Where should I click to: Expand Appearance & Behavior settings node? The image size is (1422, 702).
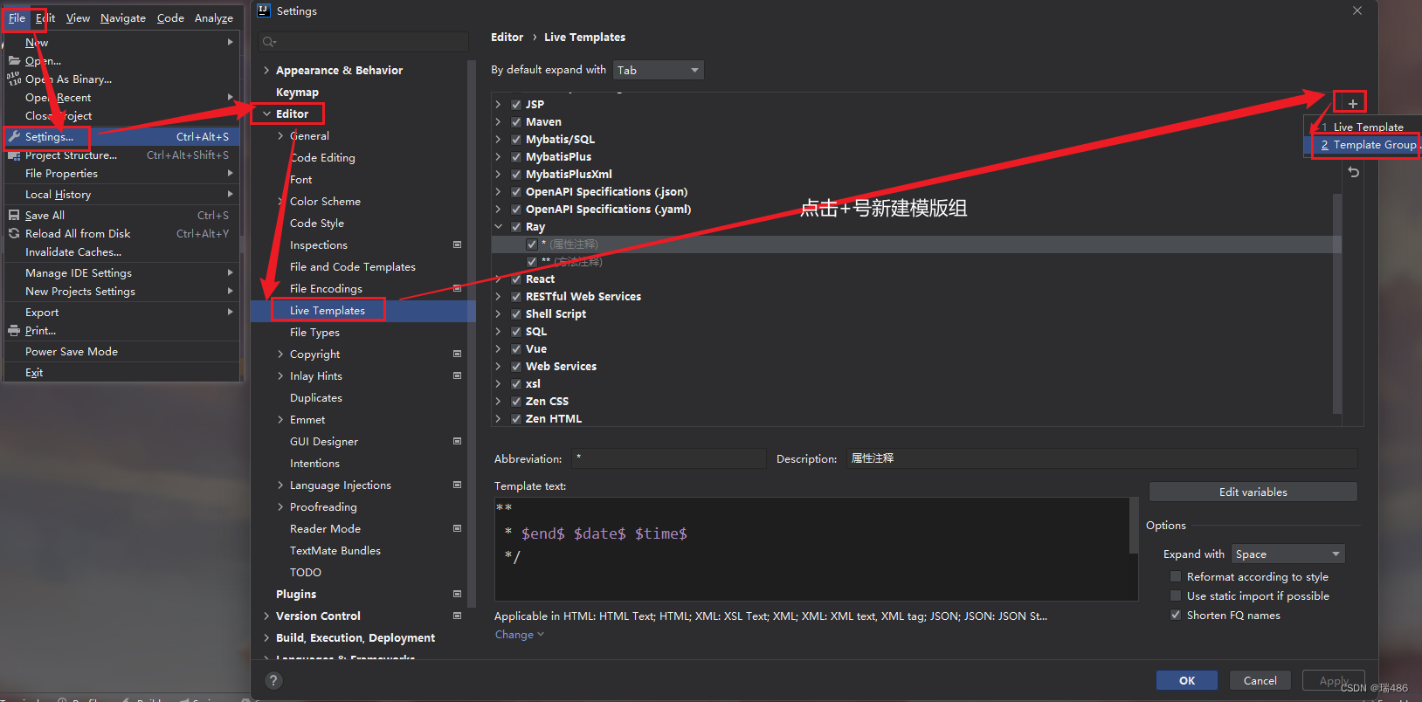(x=266, y=70)
